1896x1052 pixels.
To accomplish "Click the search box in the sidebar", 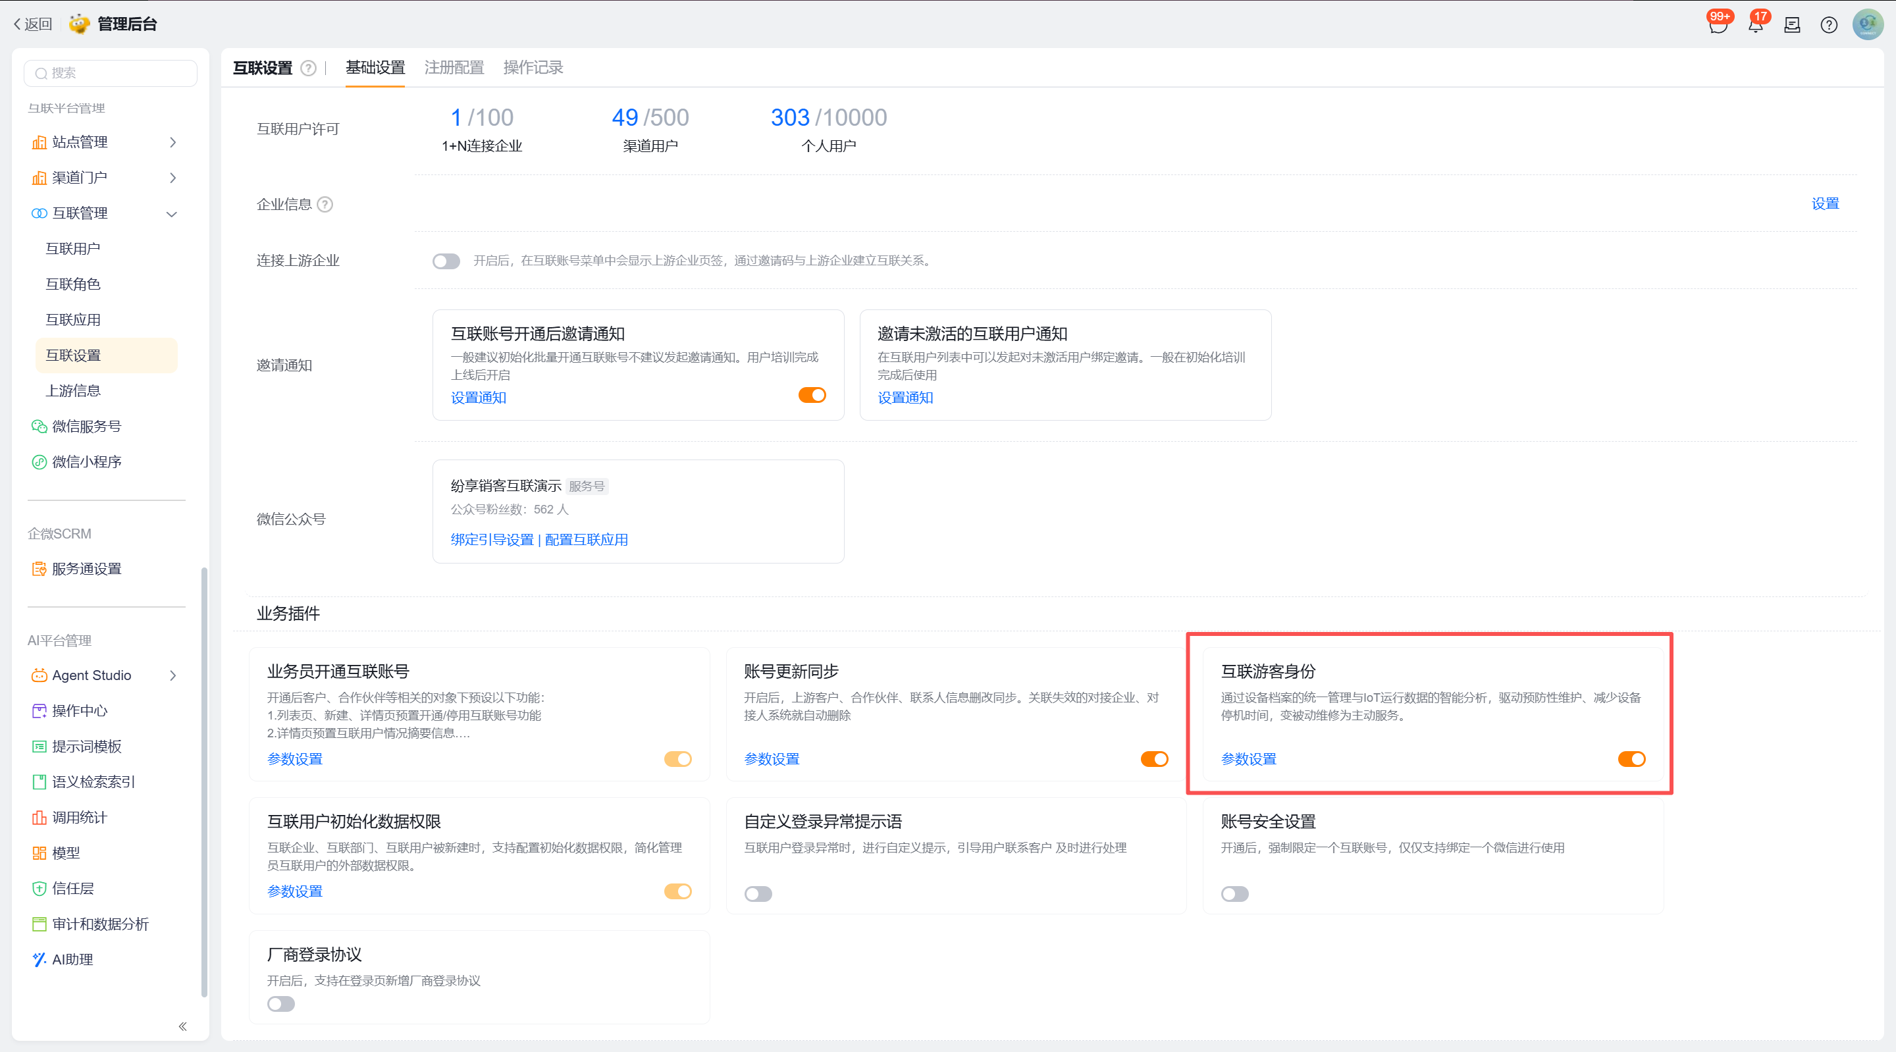I will click(111, 73).
